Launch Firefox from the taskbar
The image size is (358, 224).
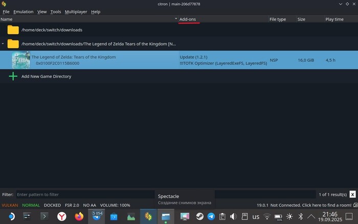79,216
